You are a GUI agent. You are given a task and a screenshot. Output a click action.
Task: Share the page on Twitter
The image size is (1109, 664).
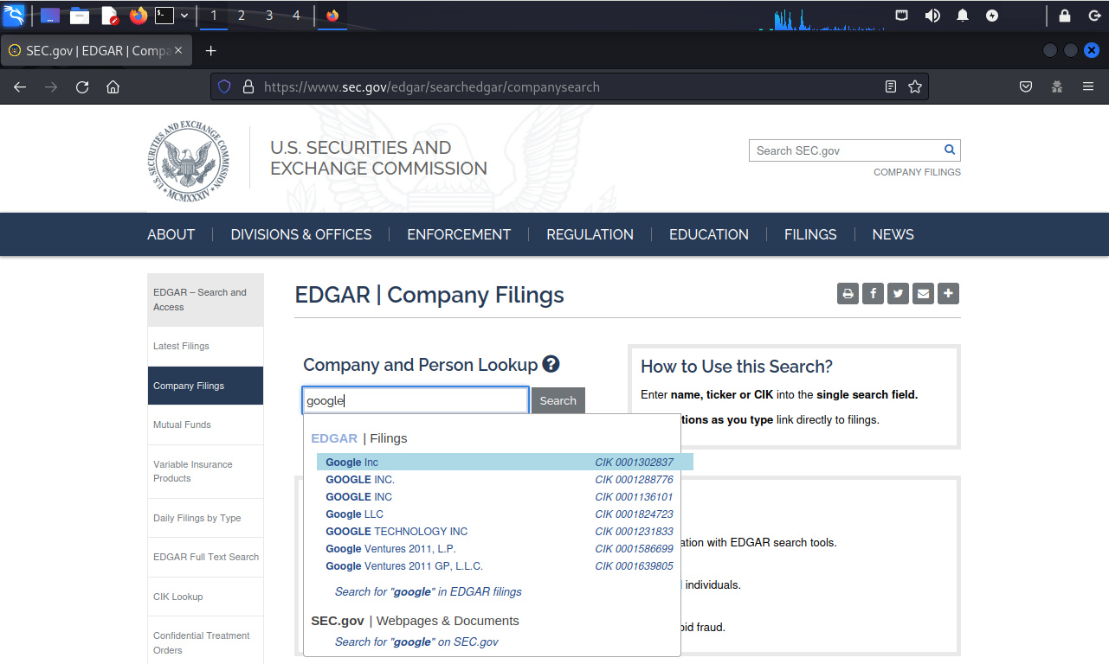tap(899, 294)
